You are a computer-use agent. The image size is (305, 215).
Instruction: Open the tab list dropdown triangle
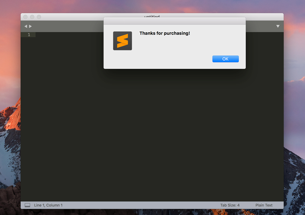point(278,26)
